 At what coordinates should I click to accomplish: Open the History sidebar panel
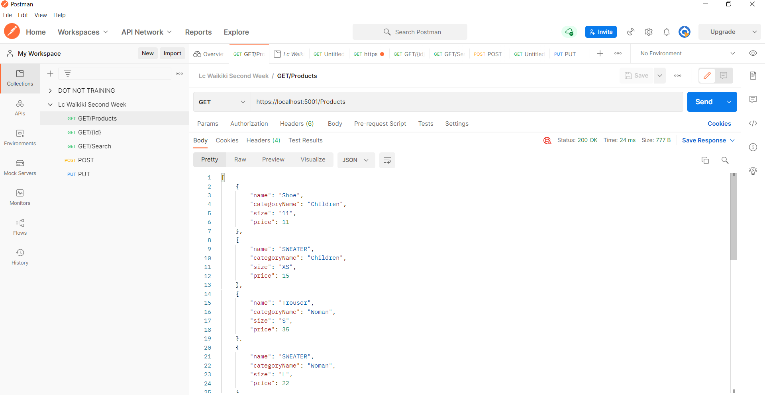pyautogui.click(x=20, y=257)
